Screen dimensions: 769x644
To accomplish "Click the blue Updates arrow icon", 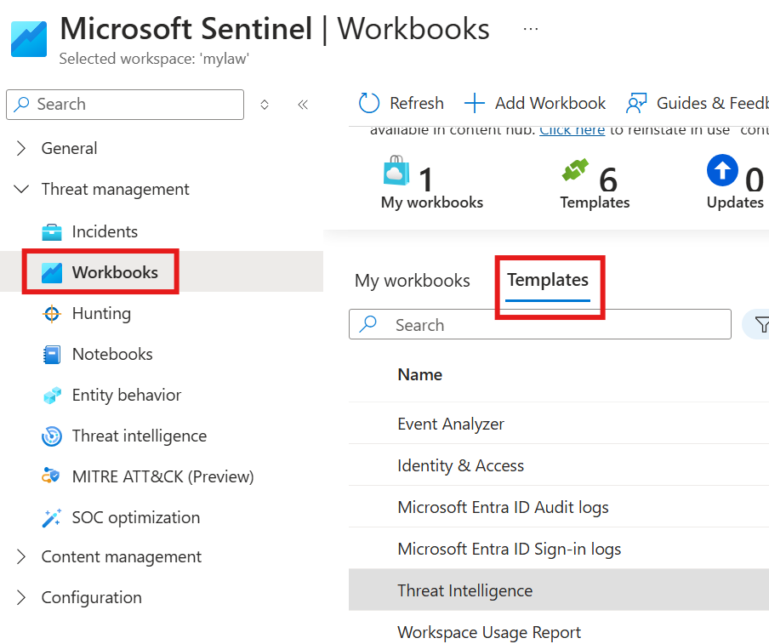I will coord(722,170).
